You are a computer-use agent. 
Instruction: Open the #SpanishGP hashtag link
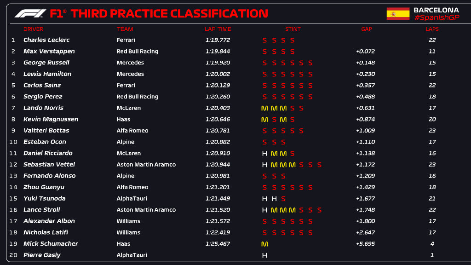436,17
